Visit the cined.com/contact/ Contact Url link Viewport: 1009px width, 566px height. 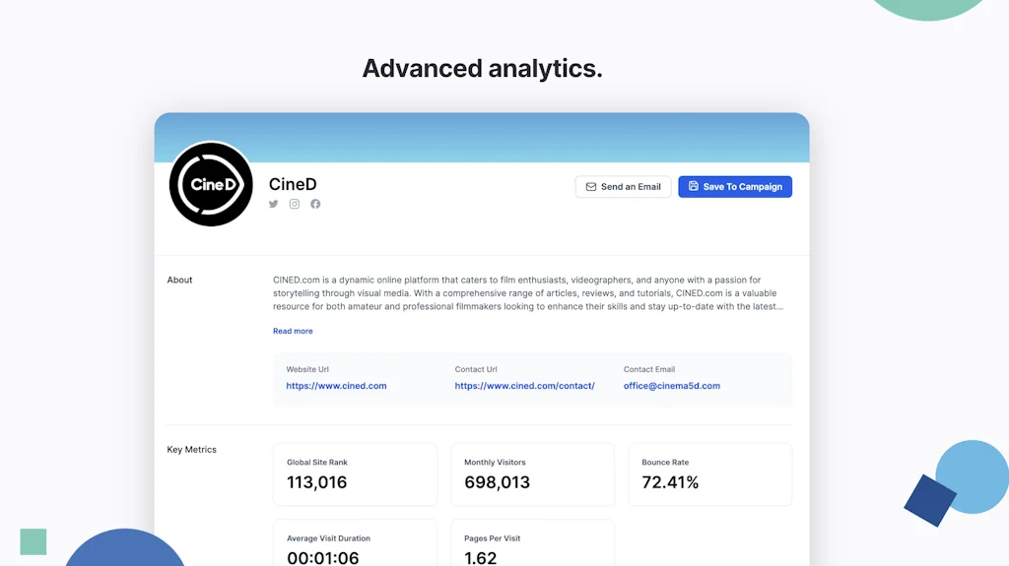point(524,386)
